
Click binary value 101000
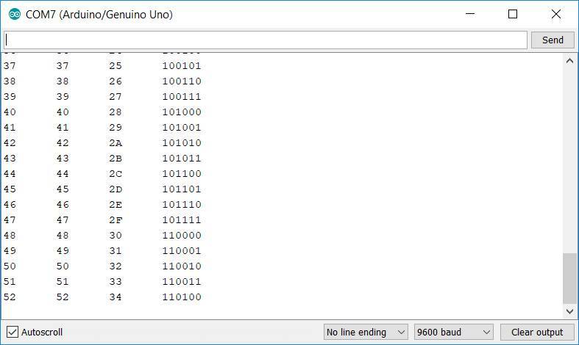coord(182,112)
